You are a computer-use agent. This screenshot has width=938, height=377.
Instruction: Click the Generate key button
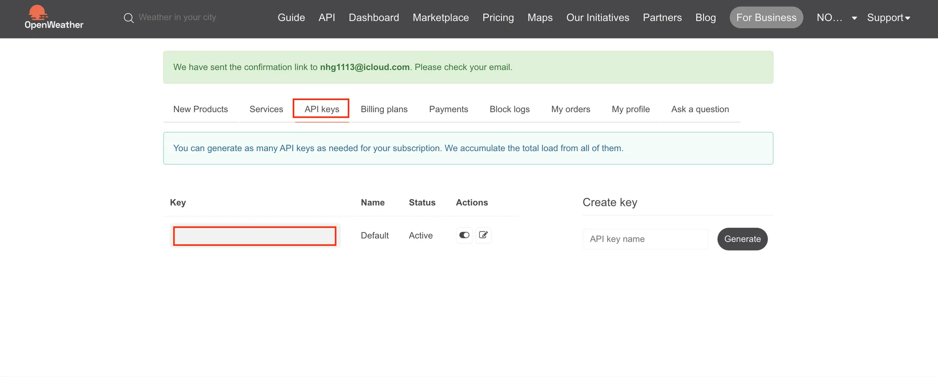pyautogui.click(x=742, y=239)
